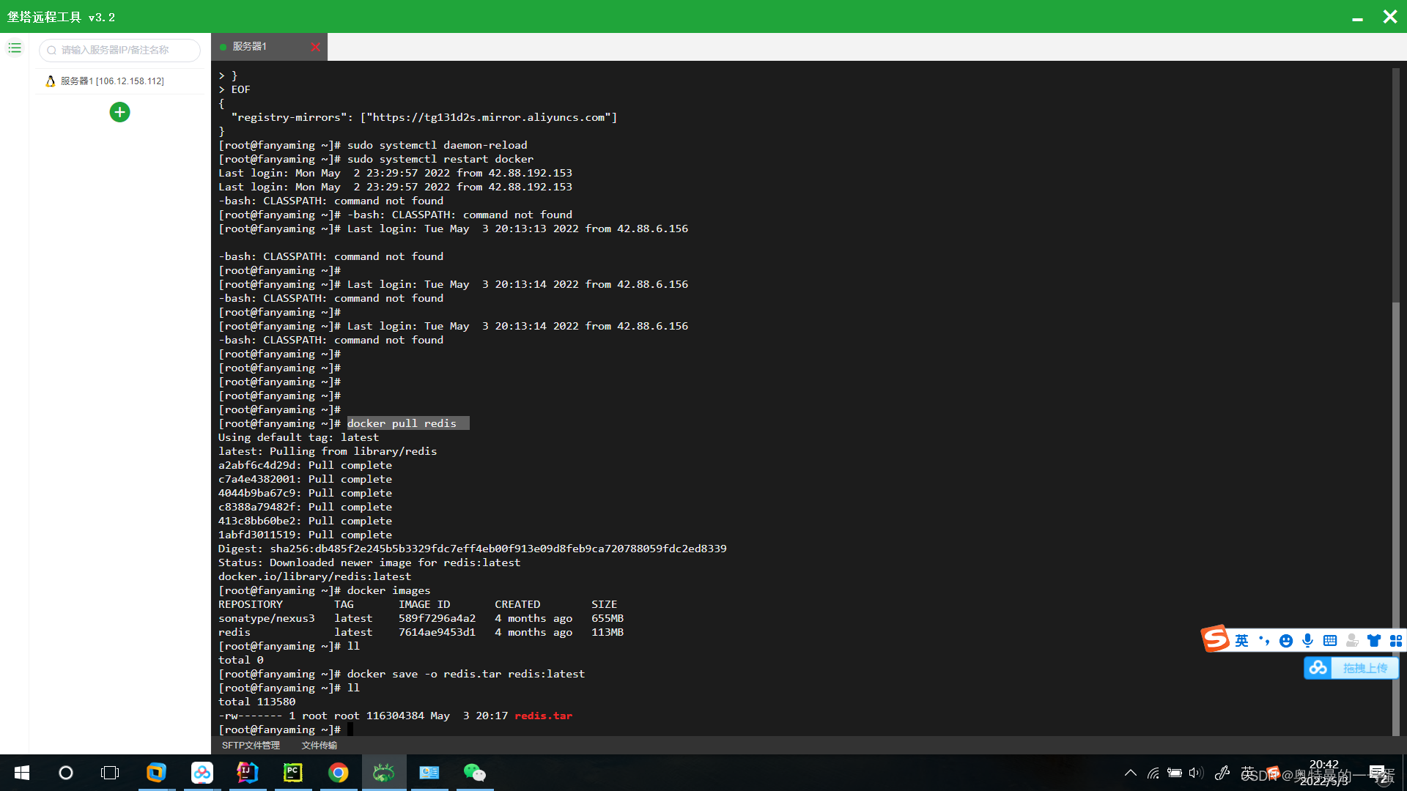Image resolution: width=1407 pixels, height=791 pixels.
Task: Close the 服务器1 tab with red X
Action: coord(315,47)
